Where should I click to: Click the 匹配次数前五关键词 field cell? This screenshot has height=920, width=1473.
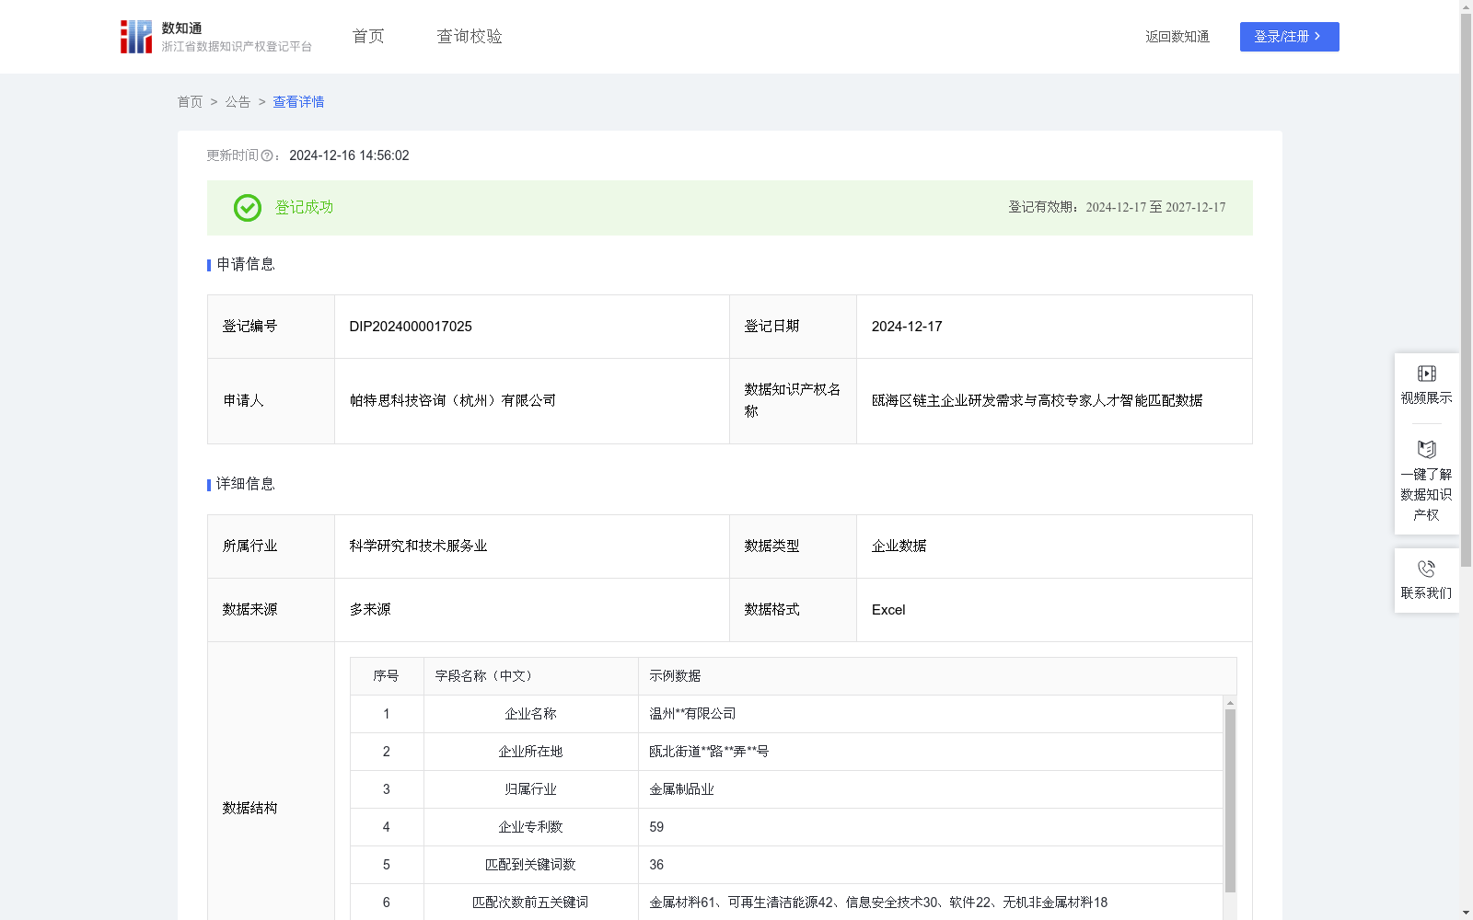(x=530, y=903)
